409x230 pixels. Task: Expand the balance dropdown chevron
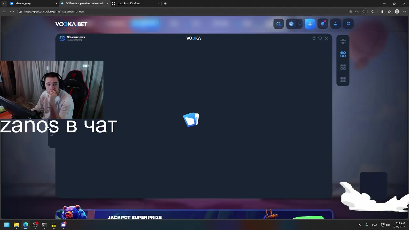300,24
